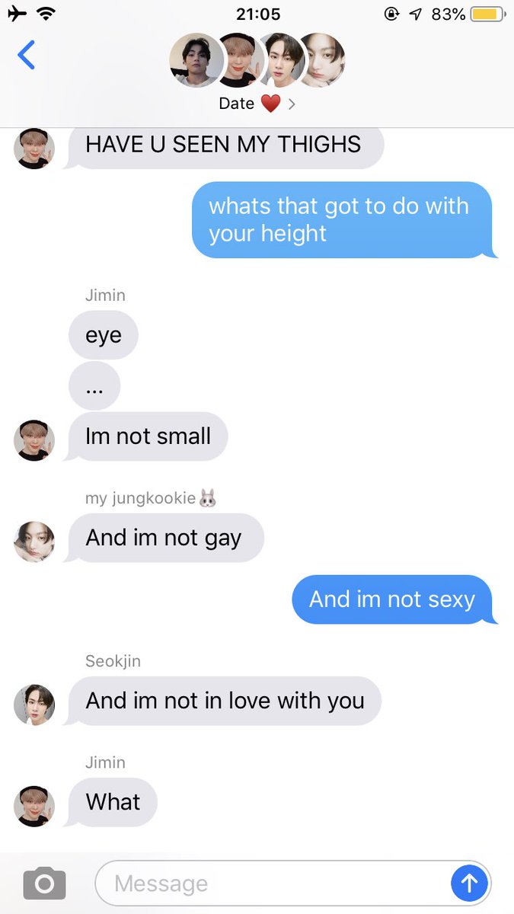Tap the 'whats that got to do with your height' bubble
The image size is (514, 914).
point(343,219)
